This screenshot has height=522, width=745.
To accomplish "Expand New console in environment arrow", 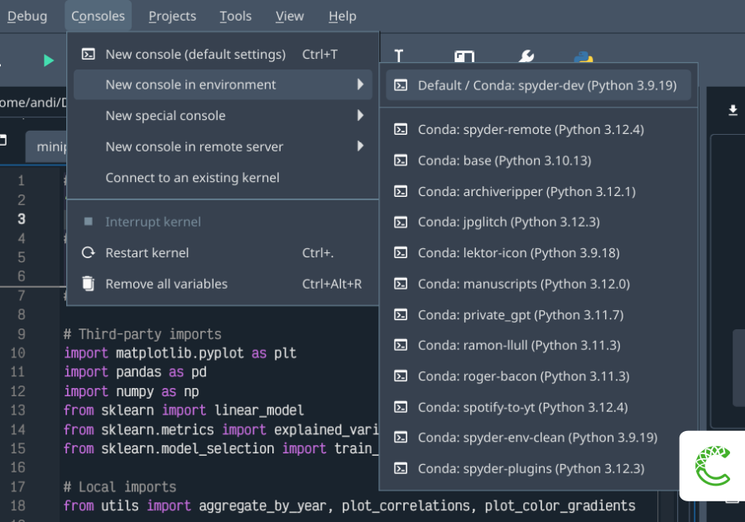I will point(360,84).
